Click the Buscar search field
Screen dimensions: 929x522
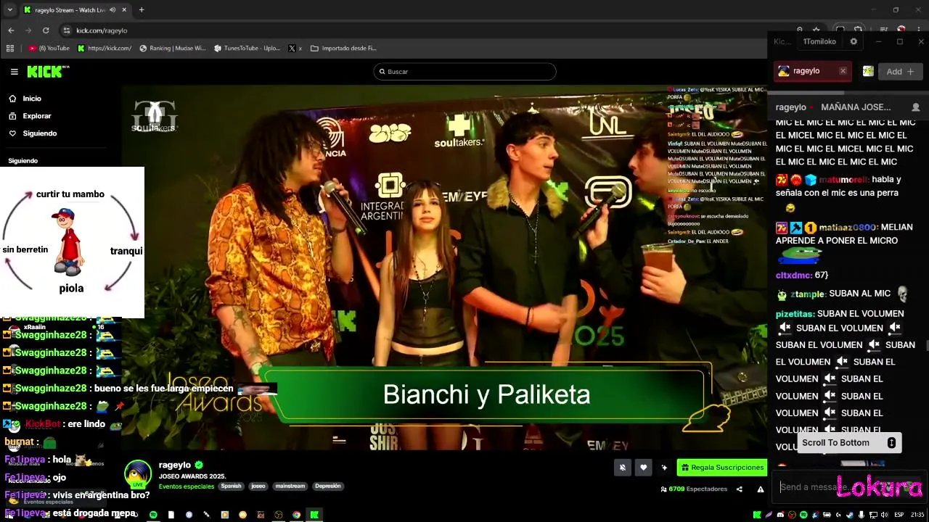[464, 72]
